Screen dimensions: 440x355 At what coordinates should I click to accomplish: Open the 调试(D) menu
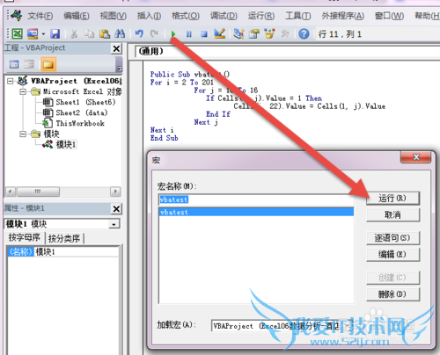pyautogui.click(x=224, y=16)
